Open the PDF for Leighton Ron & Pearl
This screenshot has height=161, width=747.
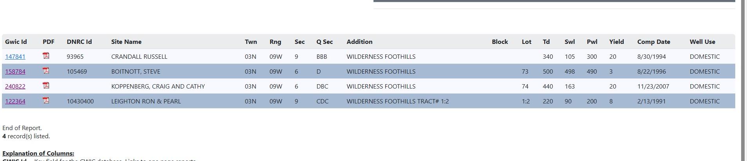[46, 101]
